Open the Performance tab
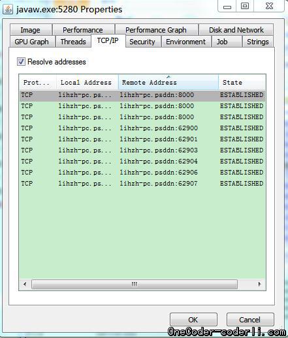The height and width of the screenshot is (338, 288). [x=83, y=30]
